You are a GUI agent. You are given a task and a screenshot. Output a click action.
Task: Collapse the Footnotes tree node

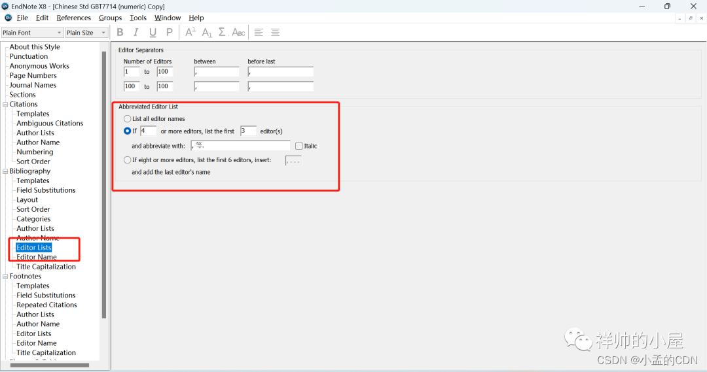tap(5, 277)
